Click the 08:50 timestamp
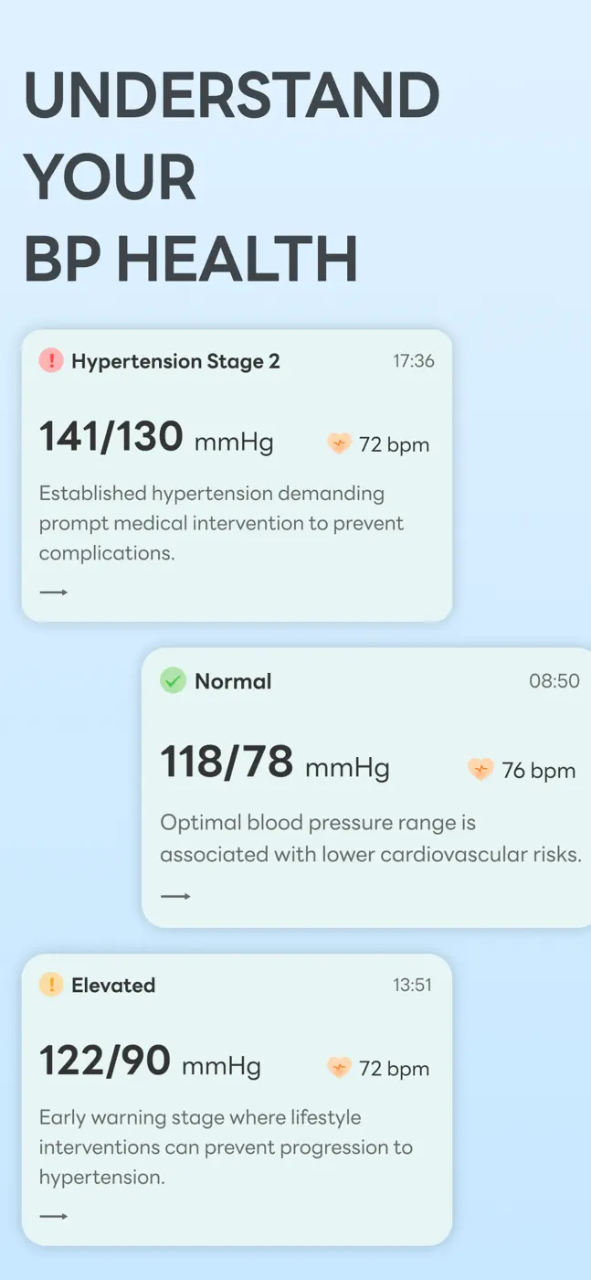 pos(554,681)
